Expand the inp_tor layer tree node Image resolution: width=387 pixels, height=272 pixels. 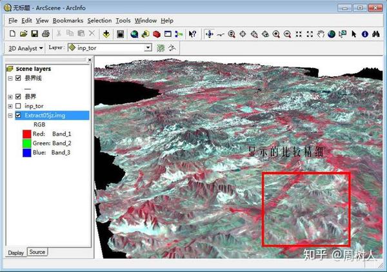click(10, 106)
